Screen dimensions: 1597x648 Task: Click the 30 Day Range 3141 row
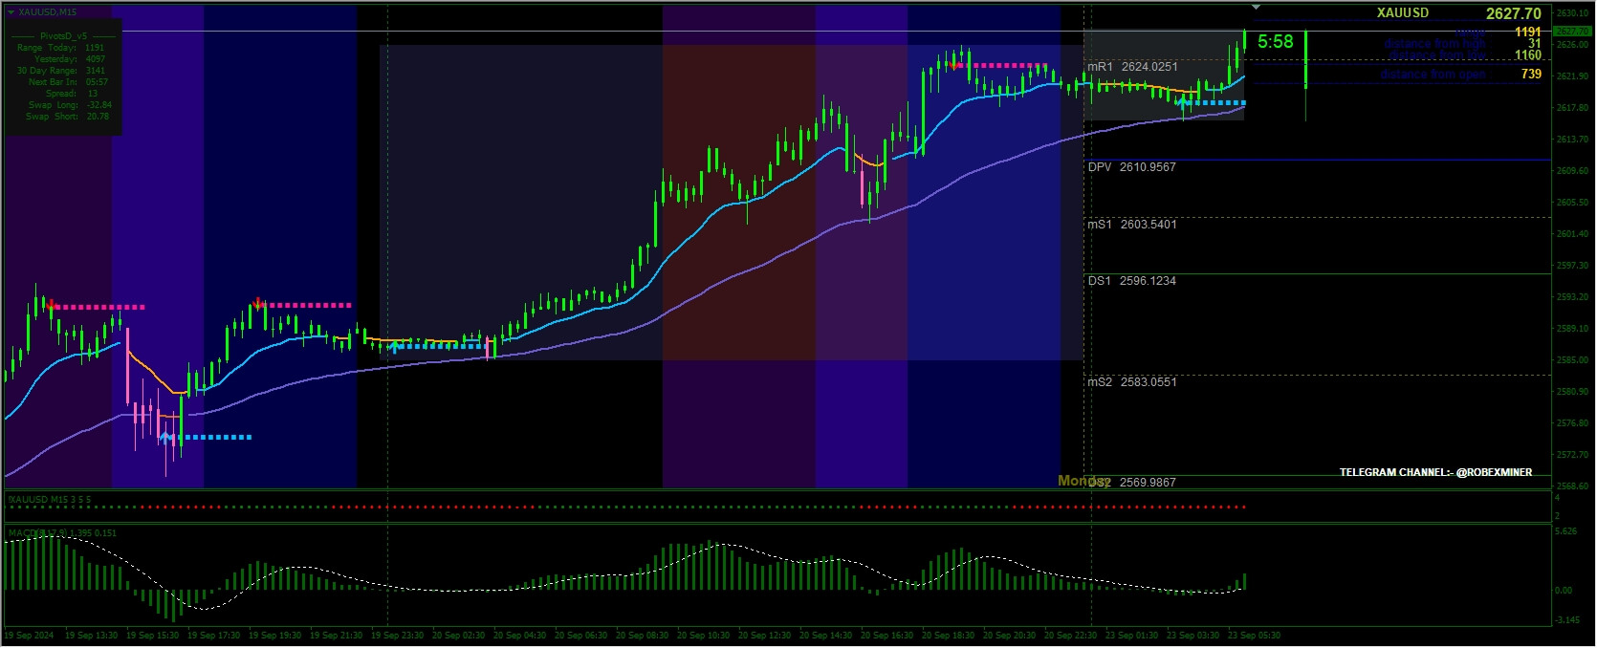[x=61, y=71]
